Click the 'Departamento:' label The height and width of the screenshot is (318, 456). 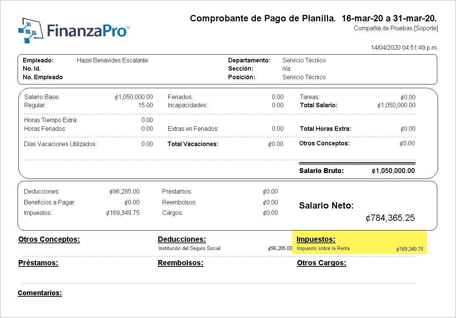coord(249,60)
